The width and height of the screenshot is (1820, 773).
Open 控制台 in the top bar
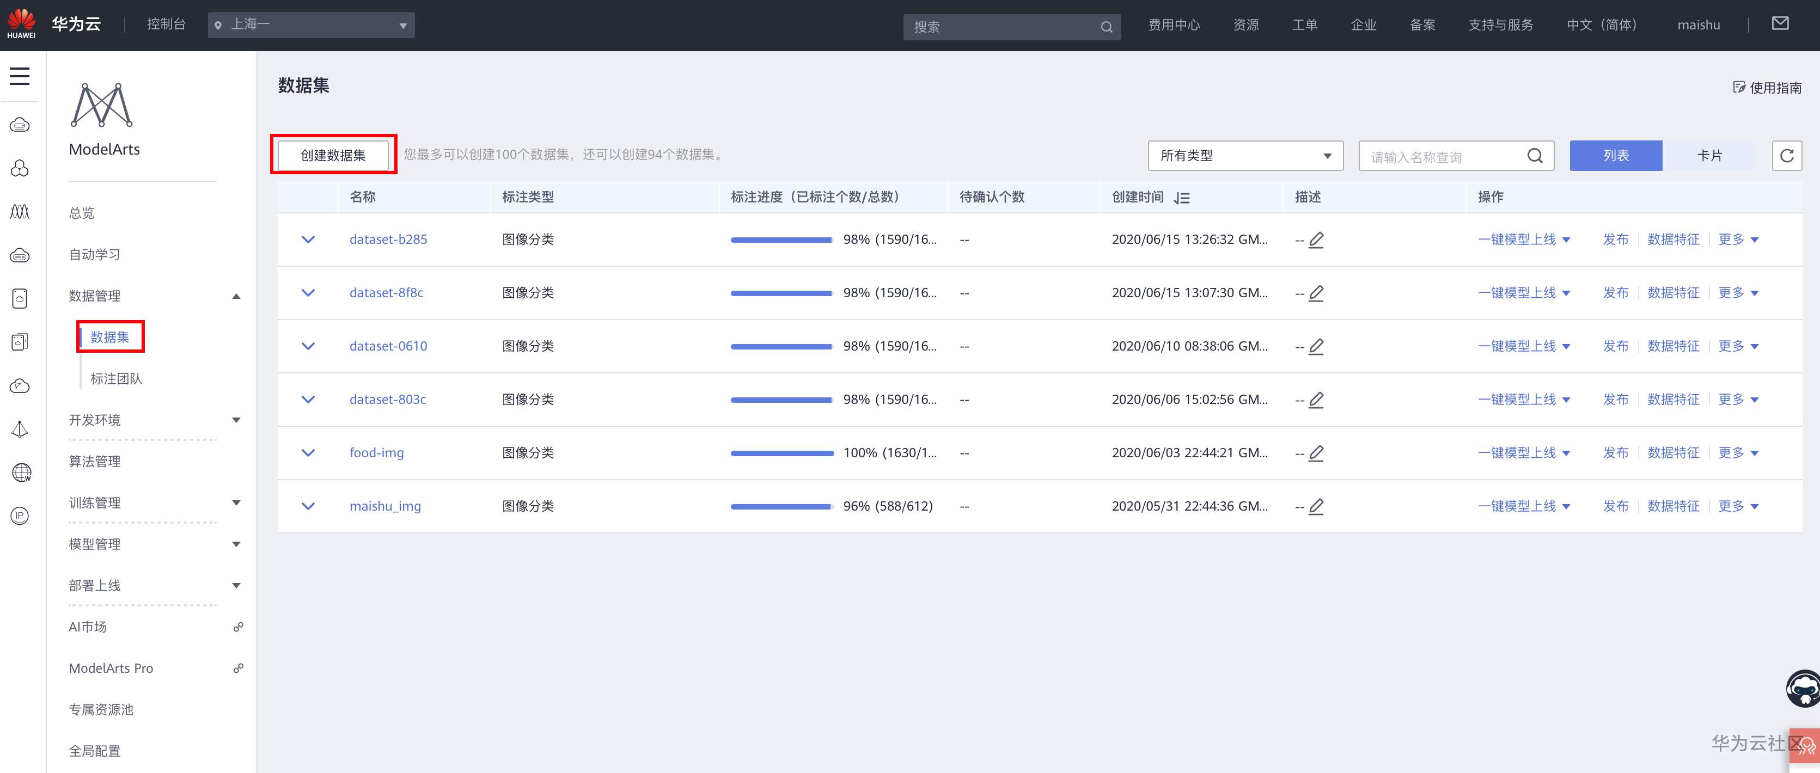[x=166, y=24]
